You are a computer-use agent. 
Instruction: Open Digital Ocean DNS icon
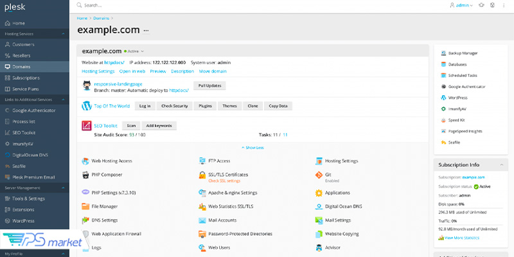tap(319, 206)
